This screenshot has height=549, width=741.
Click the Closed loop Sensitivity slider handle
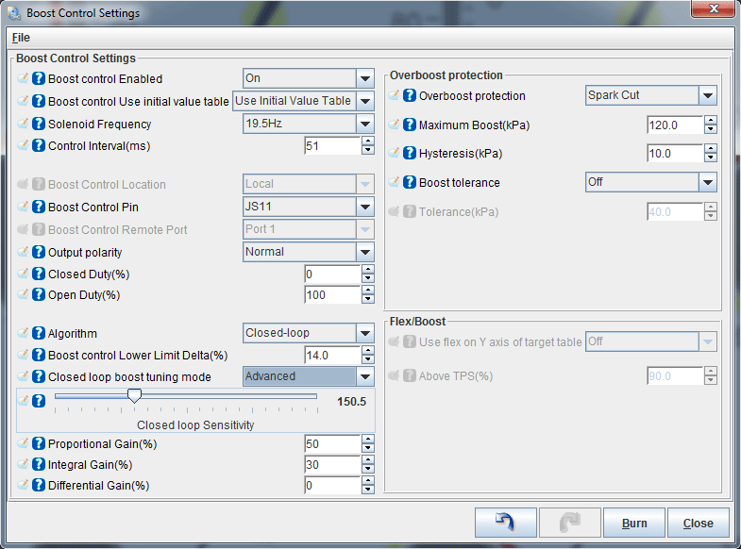point(135,396)
